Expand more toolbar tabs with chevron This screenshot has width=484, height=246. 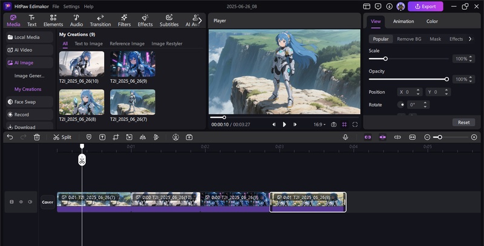coord(200,21)
